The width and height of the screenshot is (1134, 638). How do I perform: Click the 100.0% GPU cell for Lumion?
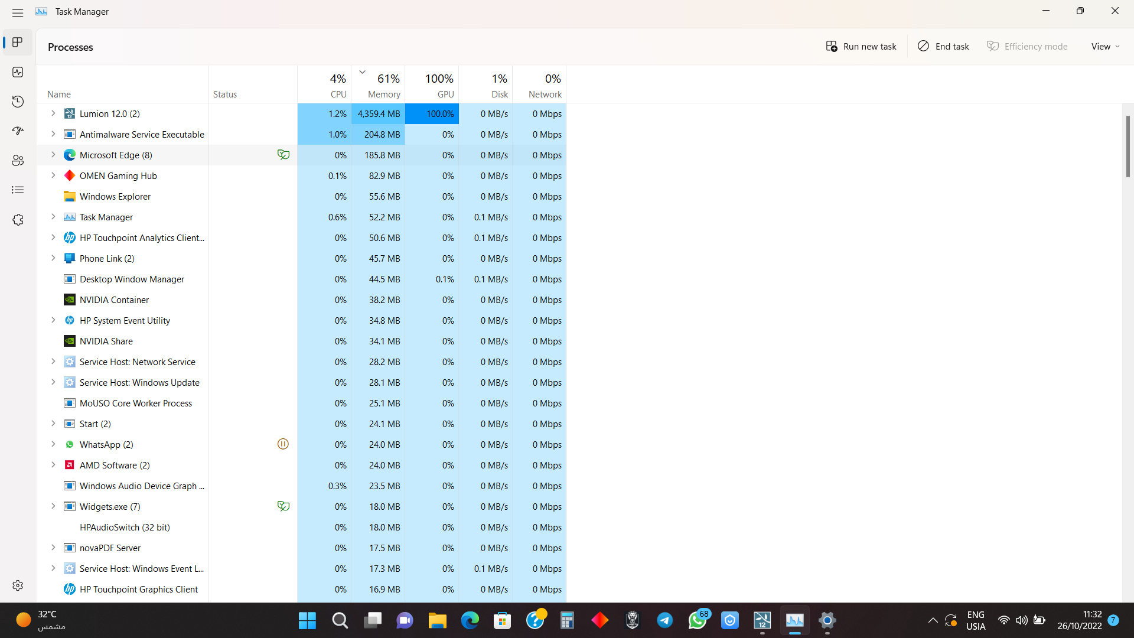coord(432,113)
